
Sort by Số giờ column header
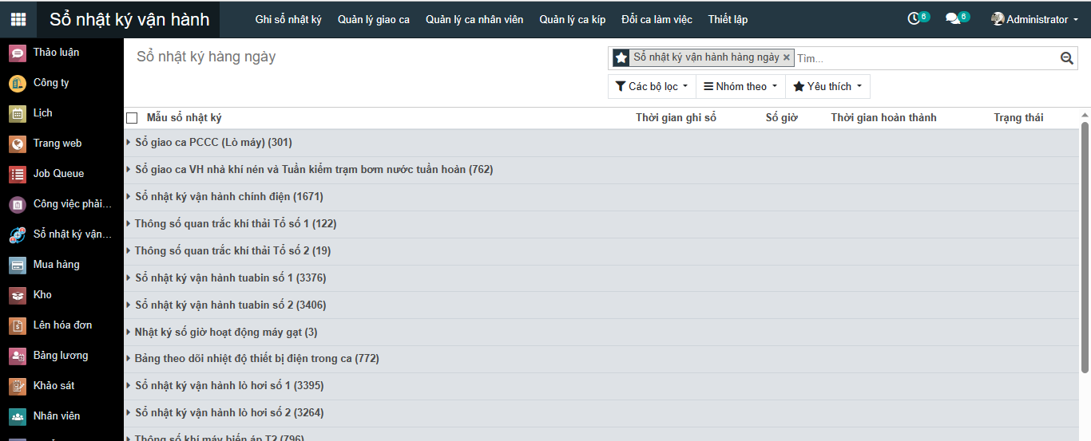coord(782,118)
